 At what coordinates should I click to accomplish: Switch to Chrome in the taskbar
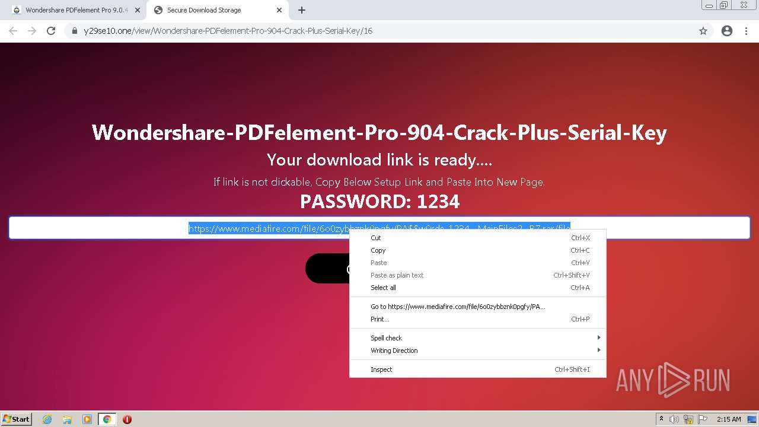(x=107, y=419)
